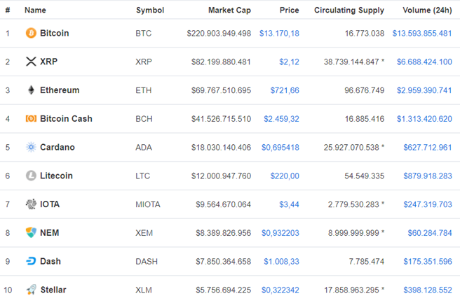460x303 pixels.
Task: Click the Litecoin logo icon
Action: coord(31,176)
